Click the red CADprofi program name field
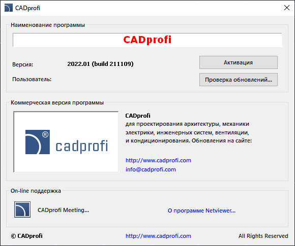Screen dimensions: 295x246 (x=147, y=40)
